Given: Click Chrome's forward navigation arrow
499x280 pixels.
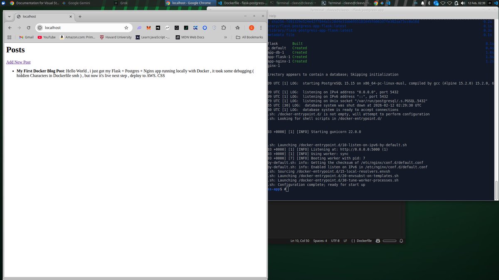Looking at the screenshot, I should pyautogui.click(x=19, y=28).
